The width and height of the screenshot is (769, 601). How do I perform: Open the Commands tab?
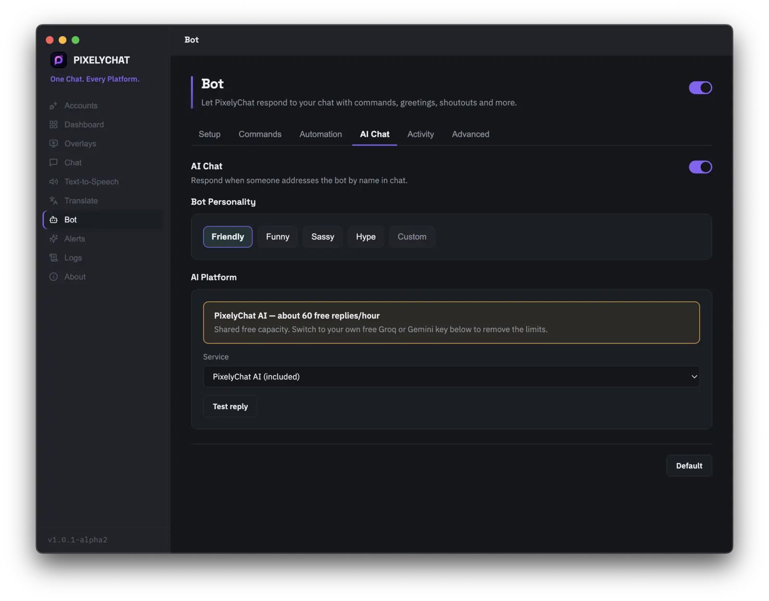coord(260,134)
